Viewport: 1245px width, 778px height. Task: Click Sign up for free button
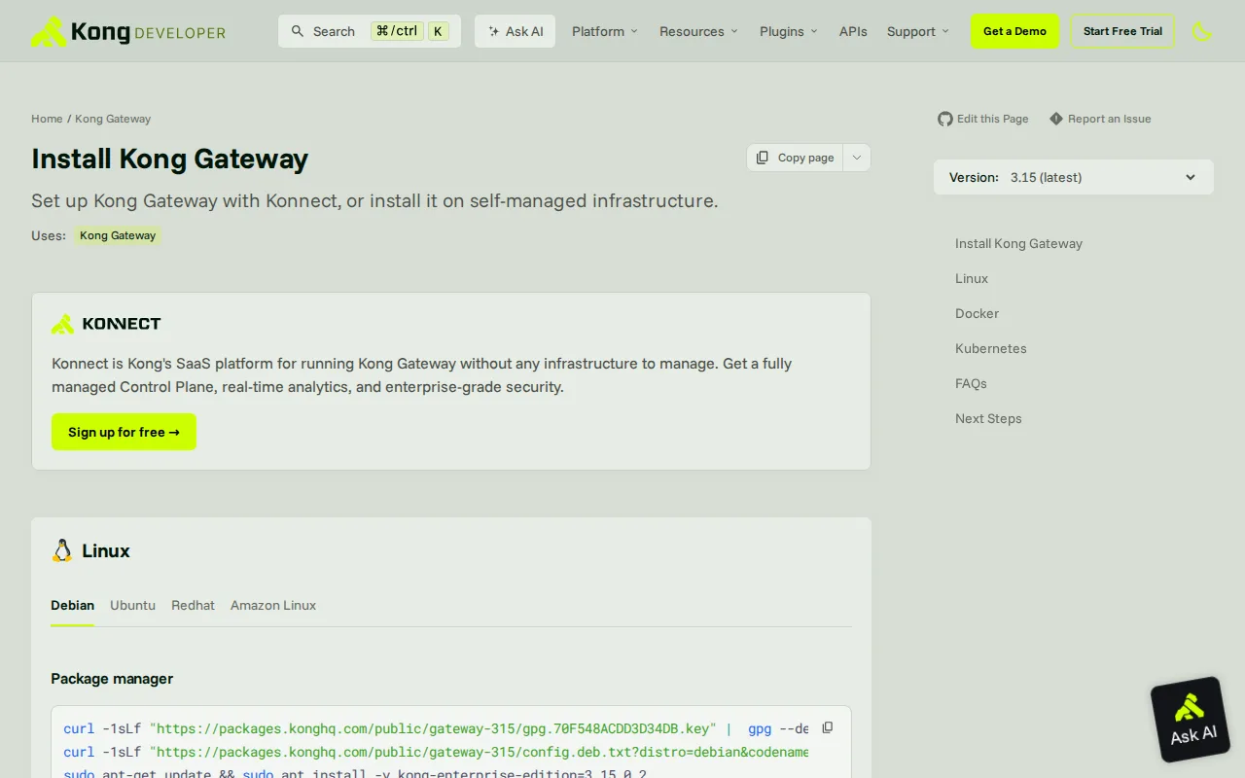coord(124,432)
